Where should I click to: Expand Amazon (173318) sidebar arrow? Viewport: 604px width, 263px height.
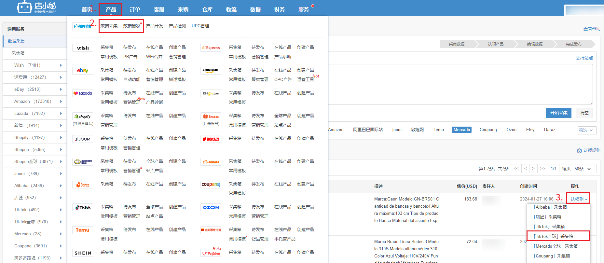61,101
